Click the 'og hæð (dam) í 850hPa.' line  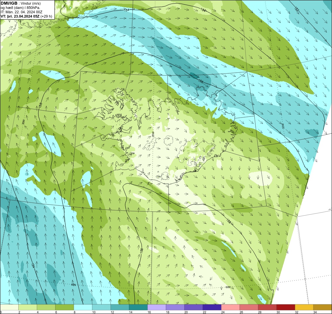20,8
